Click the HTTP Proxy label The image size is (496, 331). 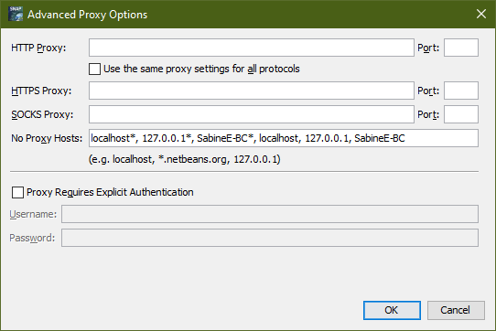(38, 48)
